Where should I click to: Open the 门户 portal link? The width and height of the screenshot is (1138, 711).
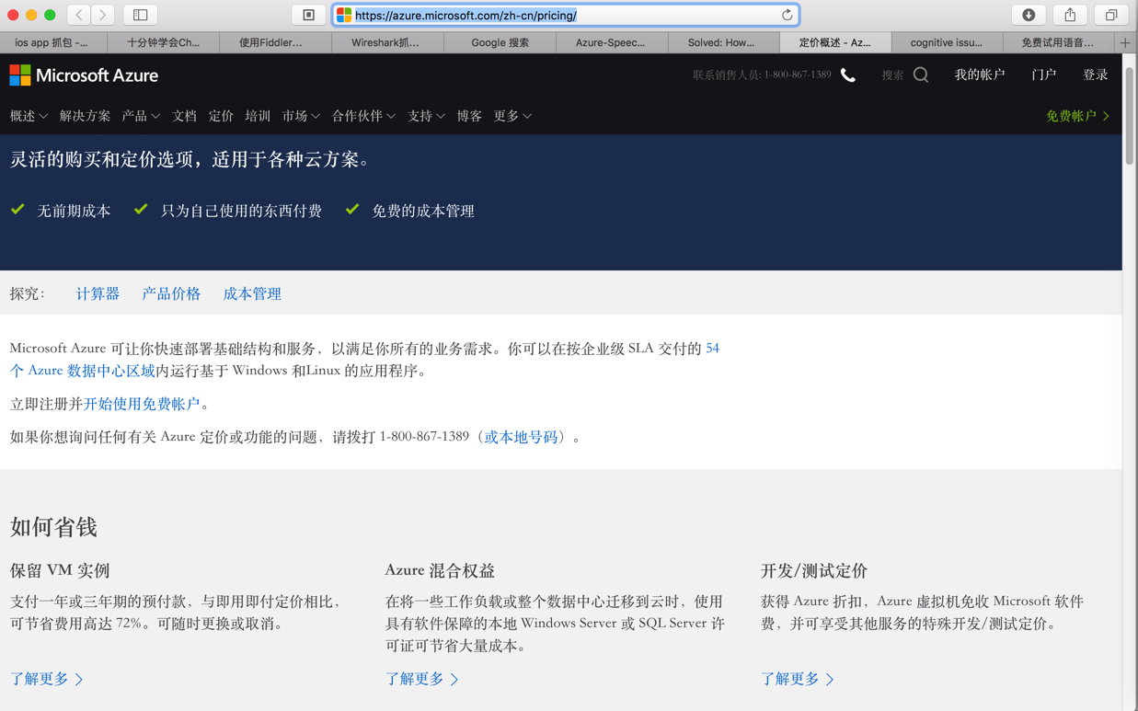[1043, 75]
